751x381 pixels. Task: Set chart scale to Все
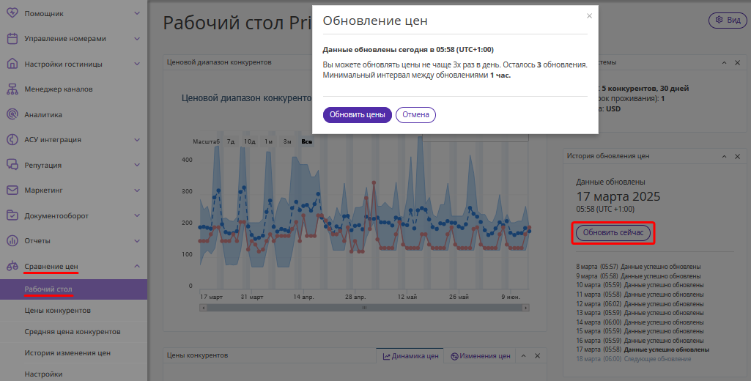click(x=306, y=141)
